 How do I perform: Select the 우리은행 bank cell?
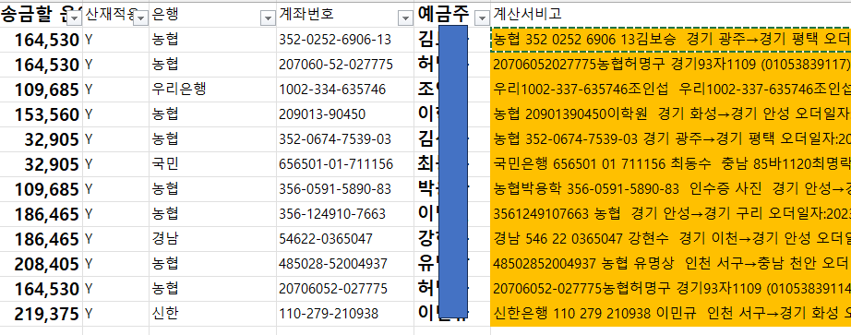(212, 90)
